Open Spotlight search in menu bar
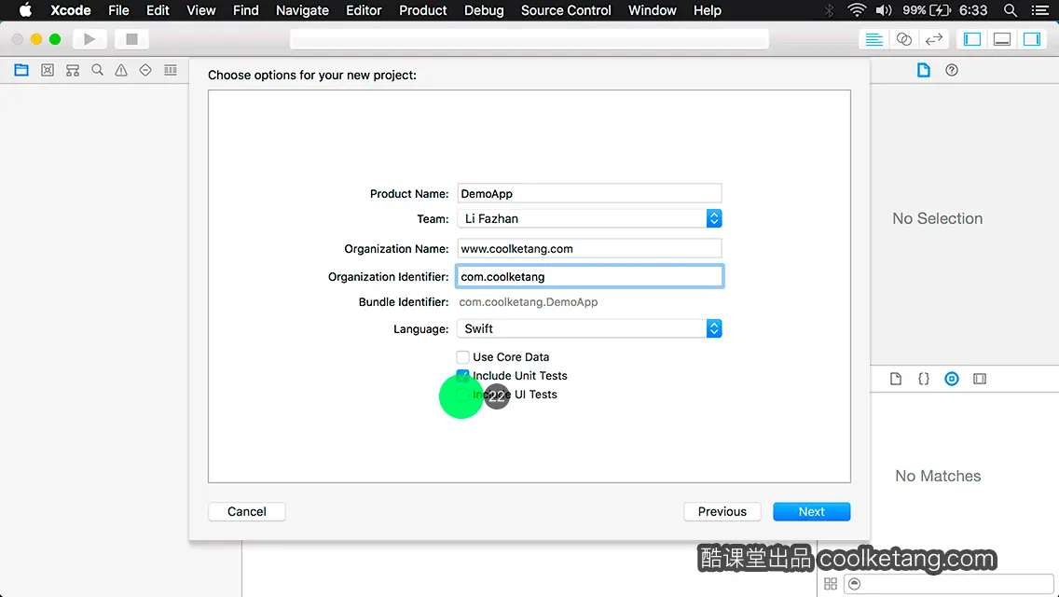This screenshot has height=597, width=1059. tap(1011, 10)
